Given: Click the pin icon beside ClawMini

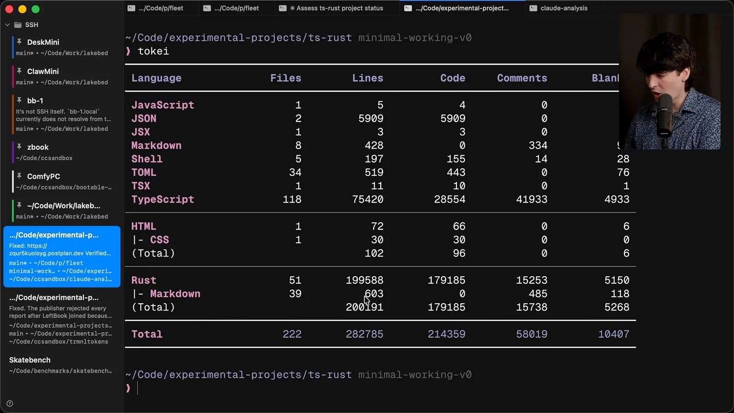Looking at the screenshot, I should click(x=19, y=71).
